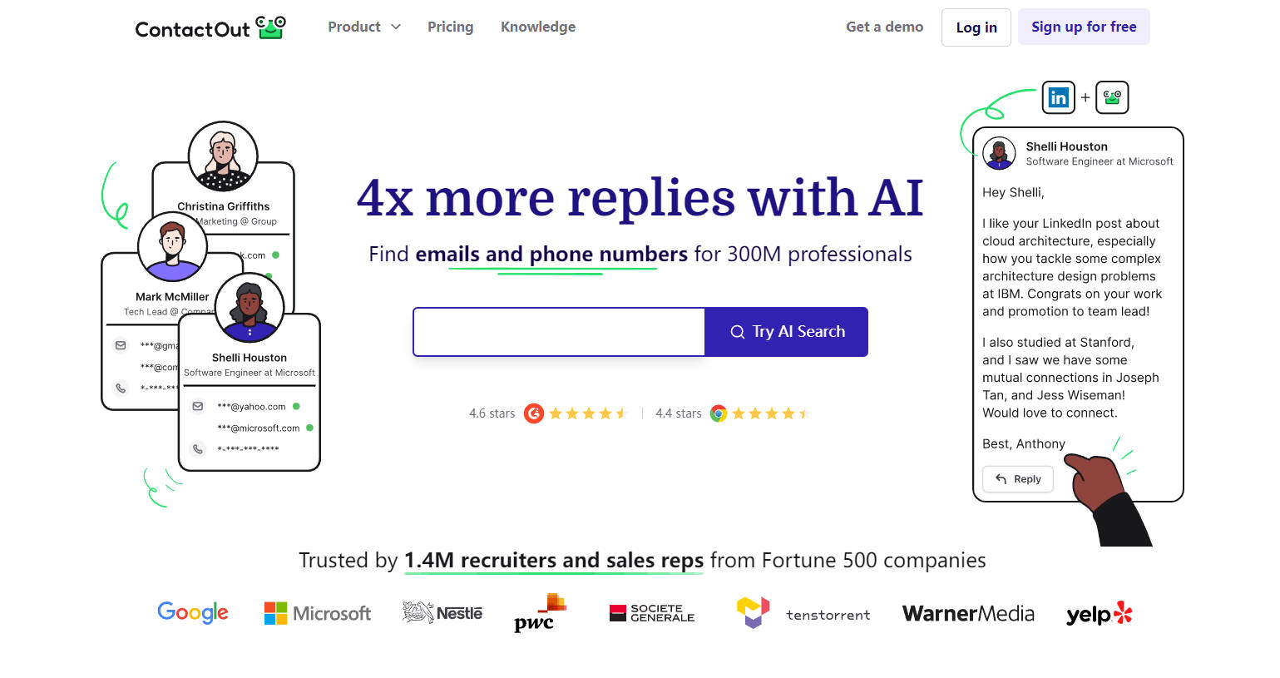Click the LinkedIn icon above the message card
This screenshot has height=678, width=1280.
click(x=1058, y=97)
